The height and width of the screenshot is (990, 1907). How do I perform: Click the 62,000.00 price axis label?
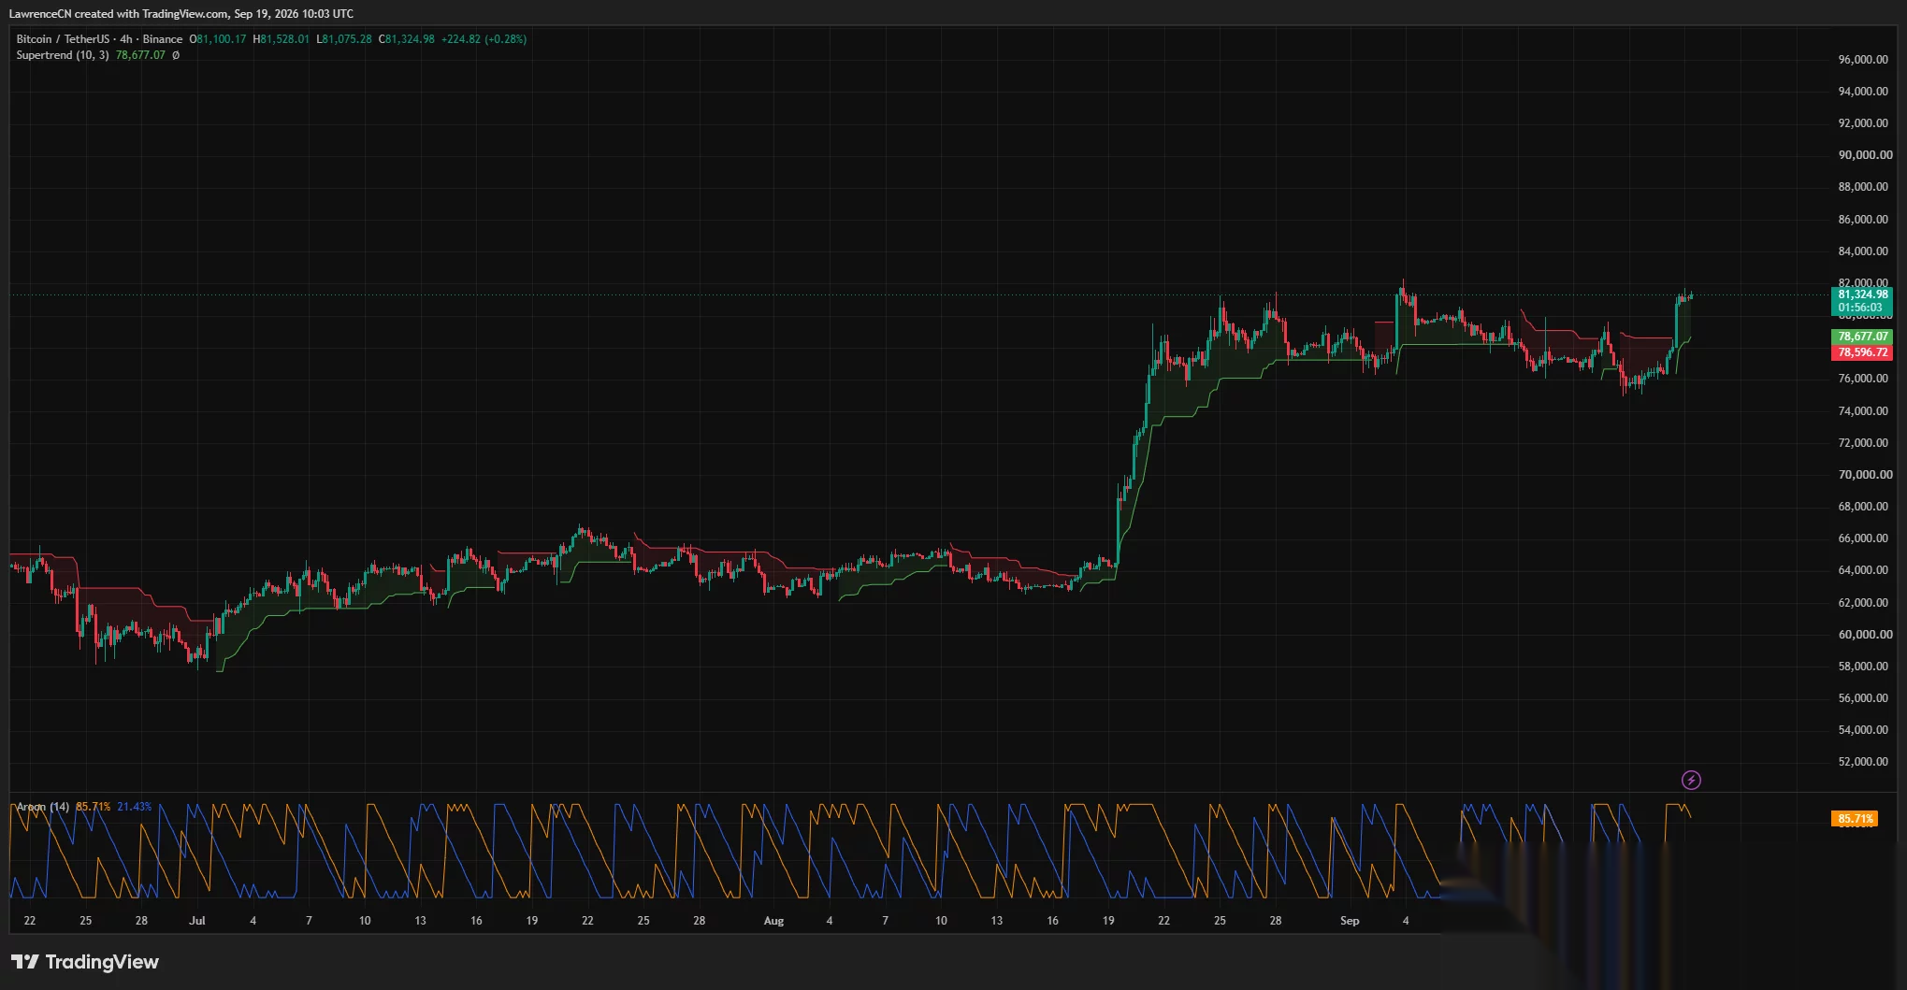coord(1865,602)
